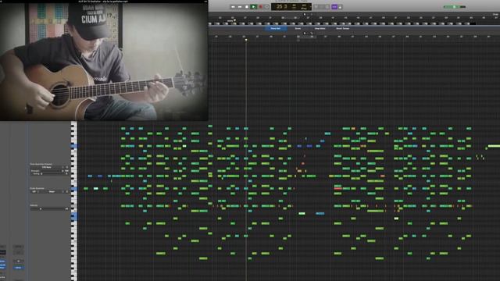Toggle the Metronome click button
This screenshot has width=500, height=281.
(x=341, y=7)
